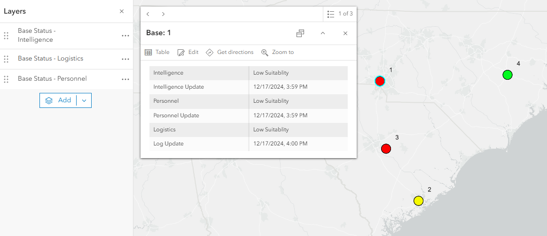Click the Add layer button
547x236 pixels.
point(58,100)
